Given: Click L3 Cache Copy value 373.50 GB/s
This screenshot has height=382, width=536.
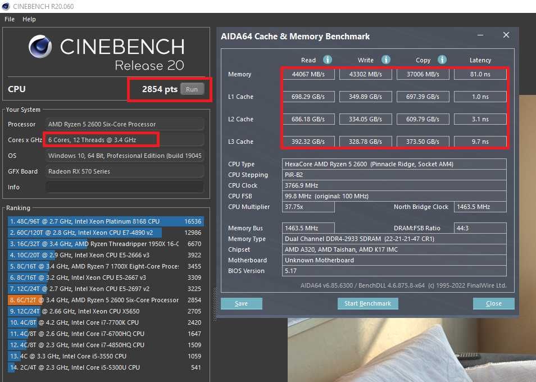Looking at the screenshot, I should [x=423, y=142].
